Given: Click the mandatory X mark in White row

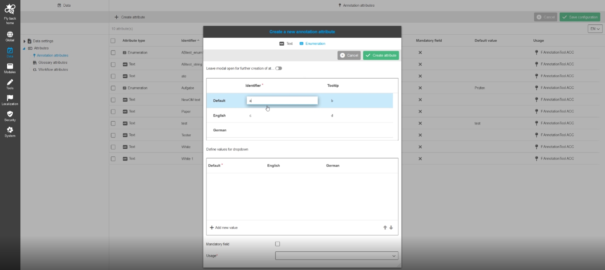Looking at the screenshot, I should [x=420, y=147].
